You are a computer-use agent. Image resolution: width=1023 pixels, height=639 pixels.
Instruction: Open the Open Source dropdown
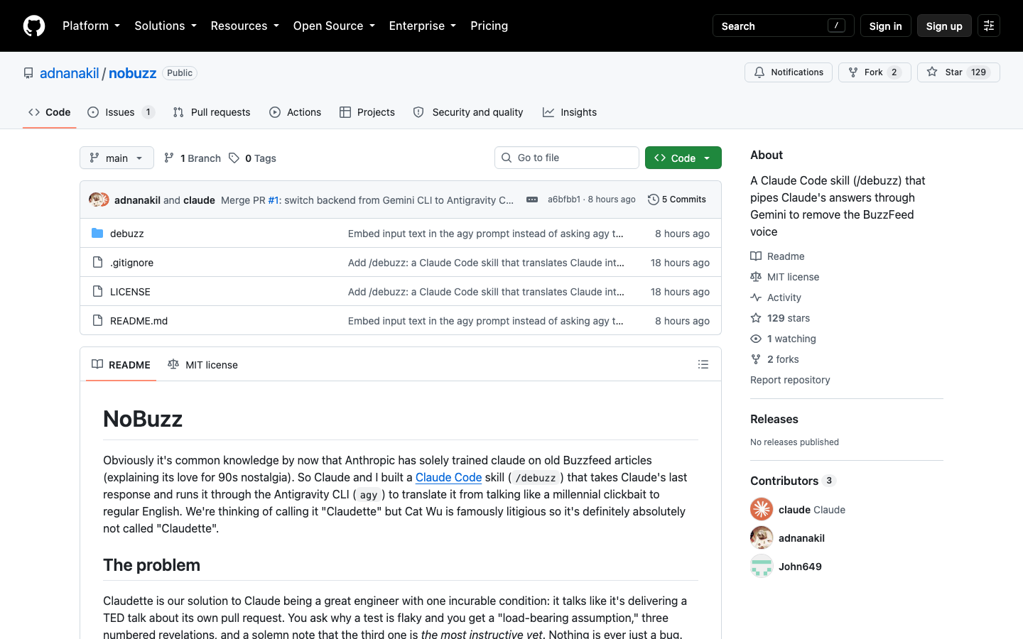point(334,26)
